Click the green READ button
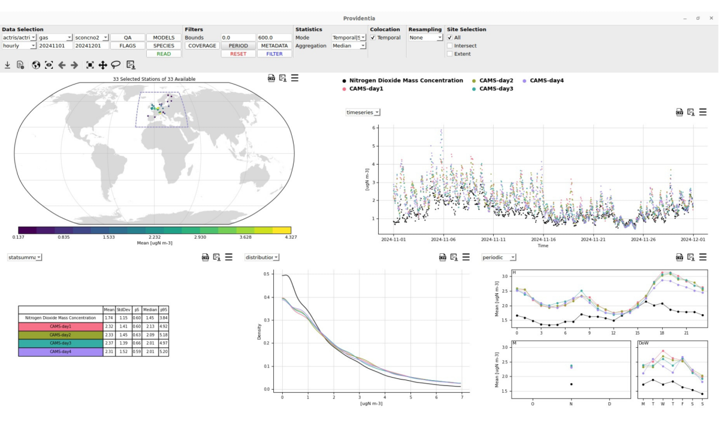 [x=164, y=54]
